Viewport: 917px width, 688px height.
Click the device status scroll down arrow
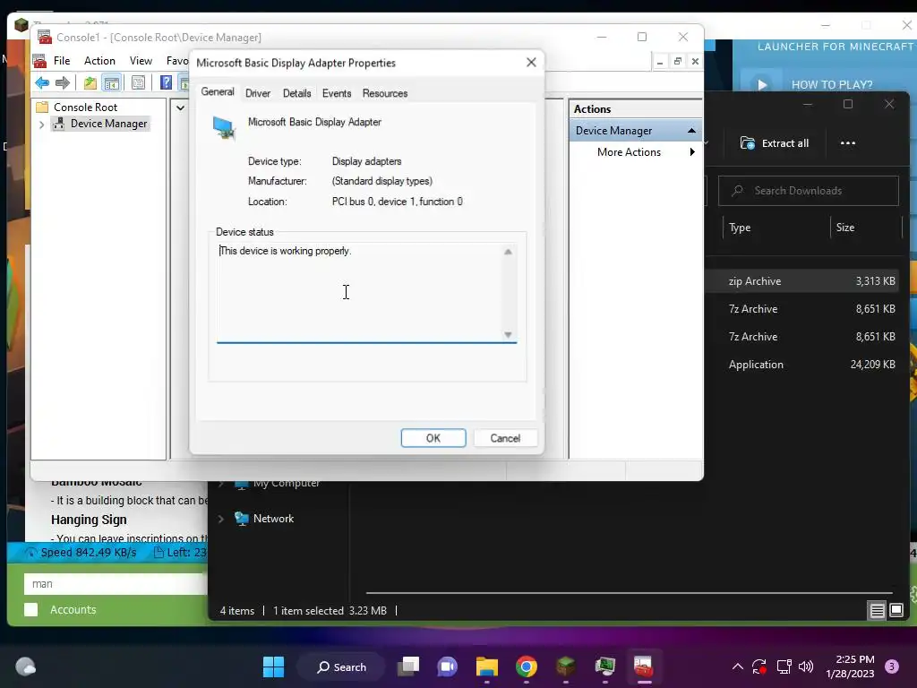[x=508, y=335]
